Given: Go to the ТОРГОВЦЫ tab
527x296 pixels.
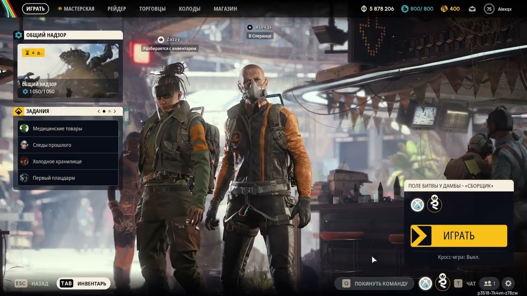Looking at the screenshot, I should 152,9.
